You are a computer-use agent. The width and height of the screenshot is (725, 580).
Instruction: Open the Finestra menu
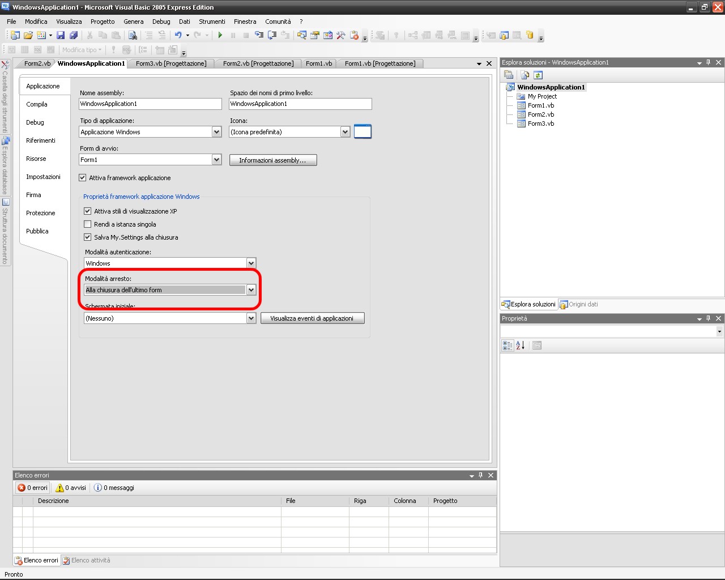point(245,22)
